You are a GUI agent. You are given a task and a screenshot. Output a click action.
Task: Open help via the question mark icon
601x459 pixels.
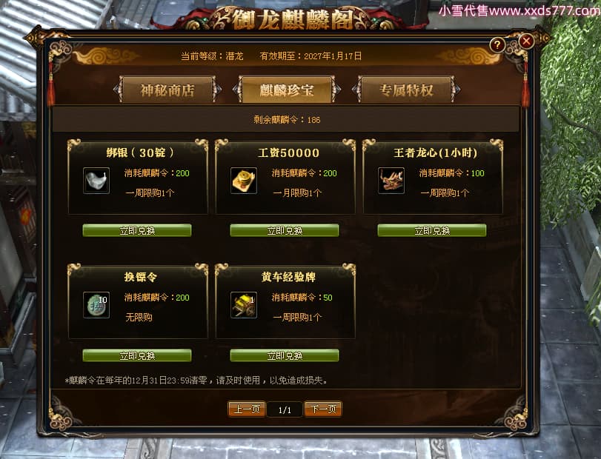point(497,45)
